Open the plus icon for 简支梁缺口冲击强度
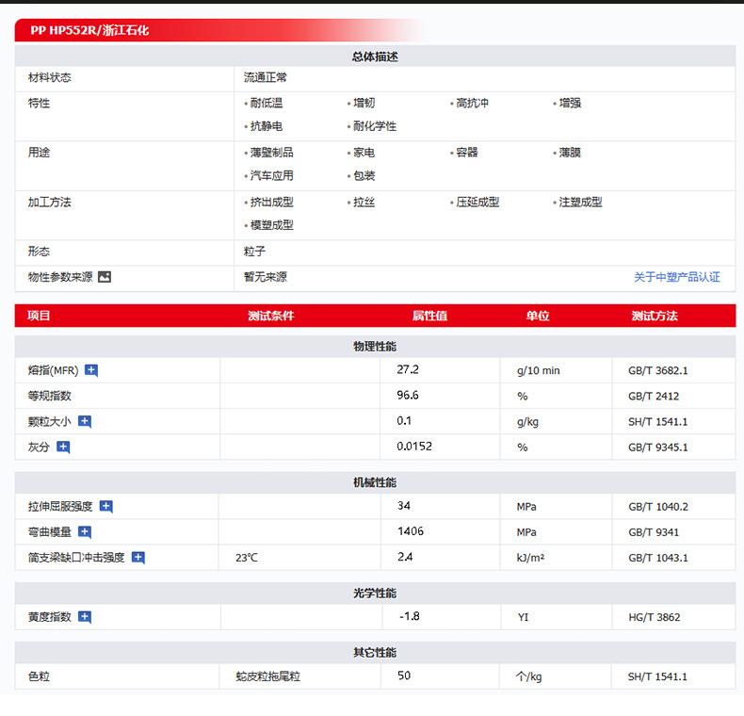 (x=138, y=558)
